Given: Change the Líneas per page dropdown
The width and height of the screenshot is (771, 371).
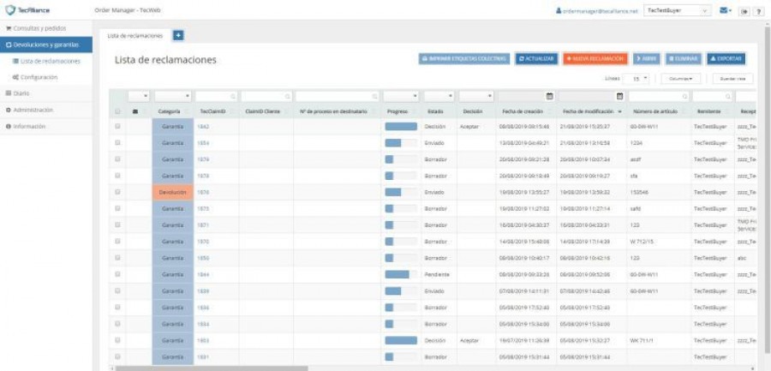Looking at the screenshot, I should pyautogui.click(x=637, y=79).
